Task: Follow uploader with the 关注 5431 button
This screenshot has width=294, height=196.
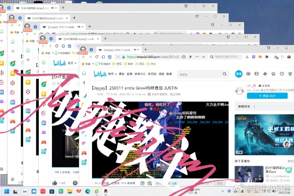Action: click(267, 96)
